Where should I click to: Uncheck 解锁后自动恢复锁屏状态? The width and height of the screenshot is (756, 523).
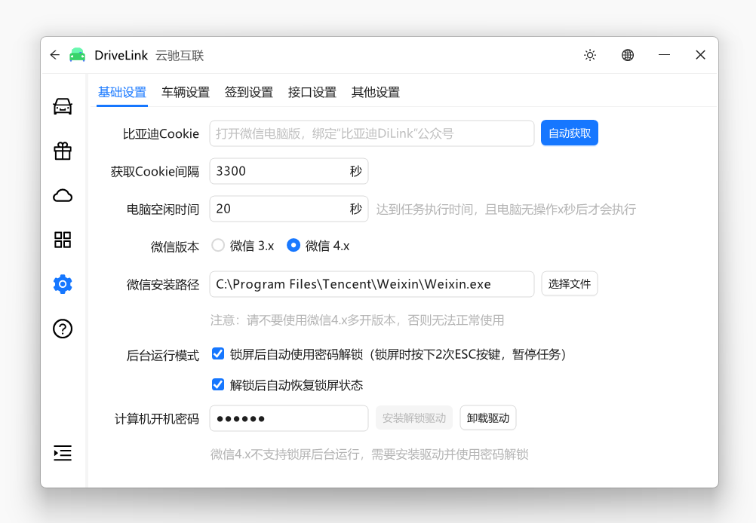coord(218,384)
